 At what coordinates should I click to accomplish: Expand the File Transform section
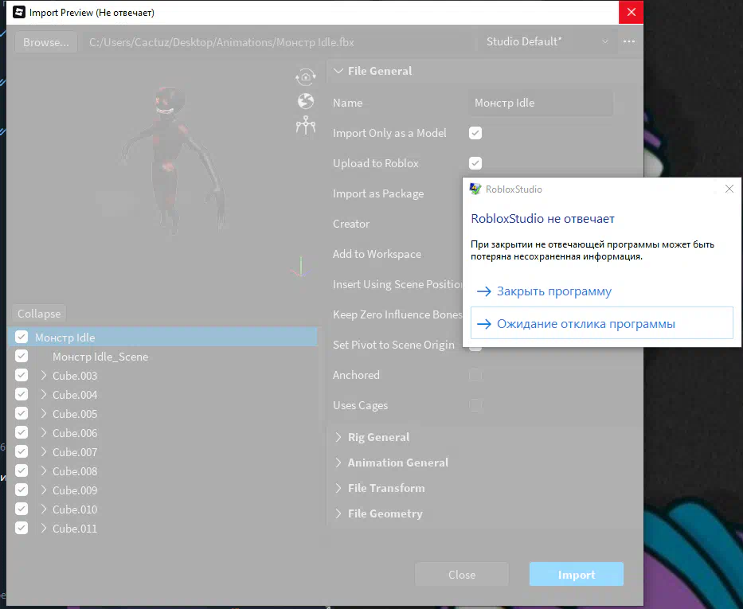pos(338,488)
